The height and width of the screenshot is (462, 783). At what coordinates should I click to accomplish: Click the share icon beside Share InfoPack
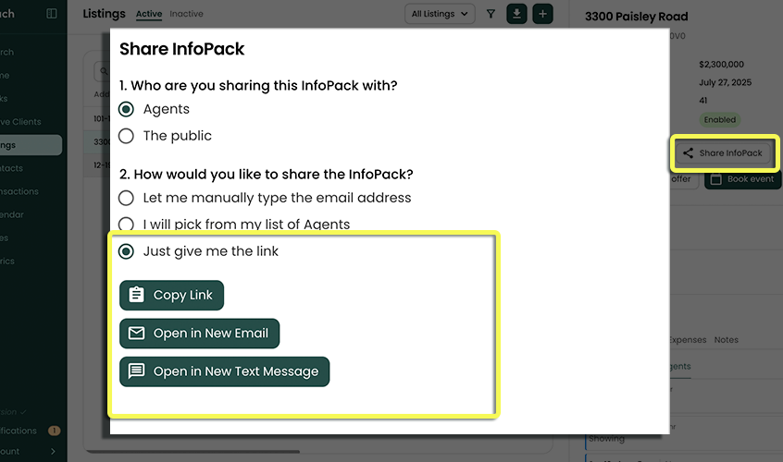(688, 153)
